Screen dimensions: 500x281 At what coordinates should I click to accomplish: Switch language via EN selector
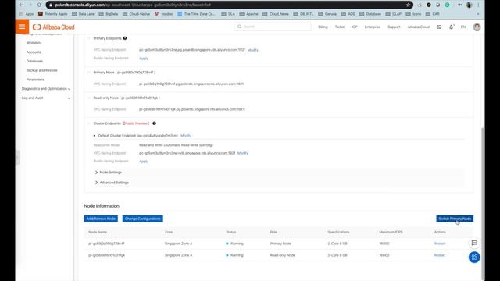click(463, 27)
